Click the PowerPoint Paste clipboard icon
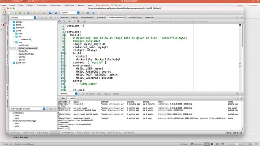The image size is (260, 146). point(3,12)
